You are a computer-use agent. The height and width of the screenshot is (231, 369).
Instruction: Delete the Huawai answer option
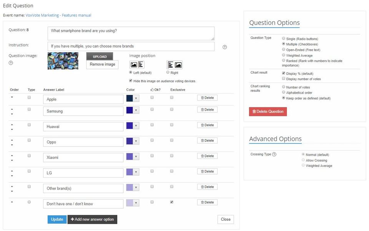click(x=207, y=125)
